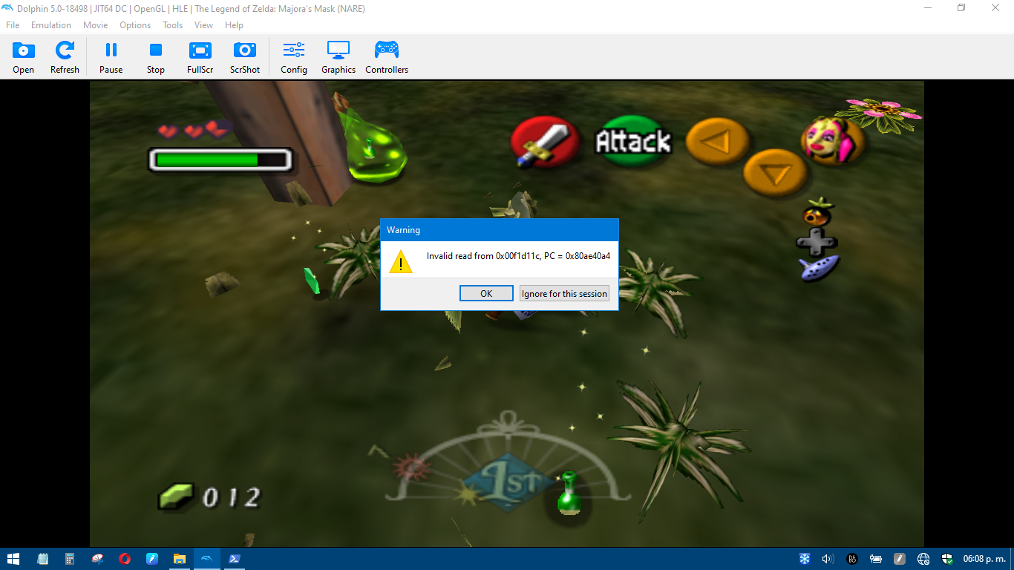The width and height of the screenshot is (1014, 570).
Task: Click the green Attack action button
Action: (633, 141)
